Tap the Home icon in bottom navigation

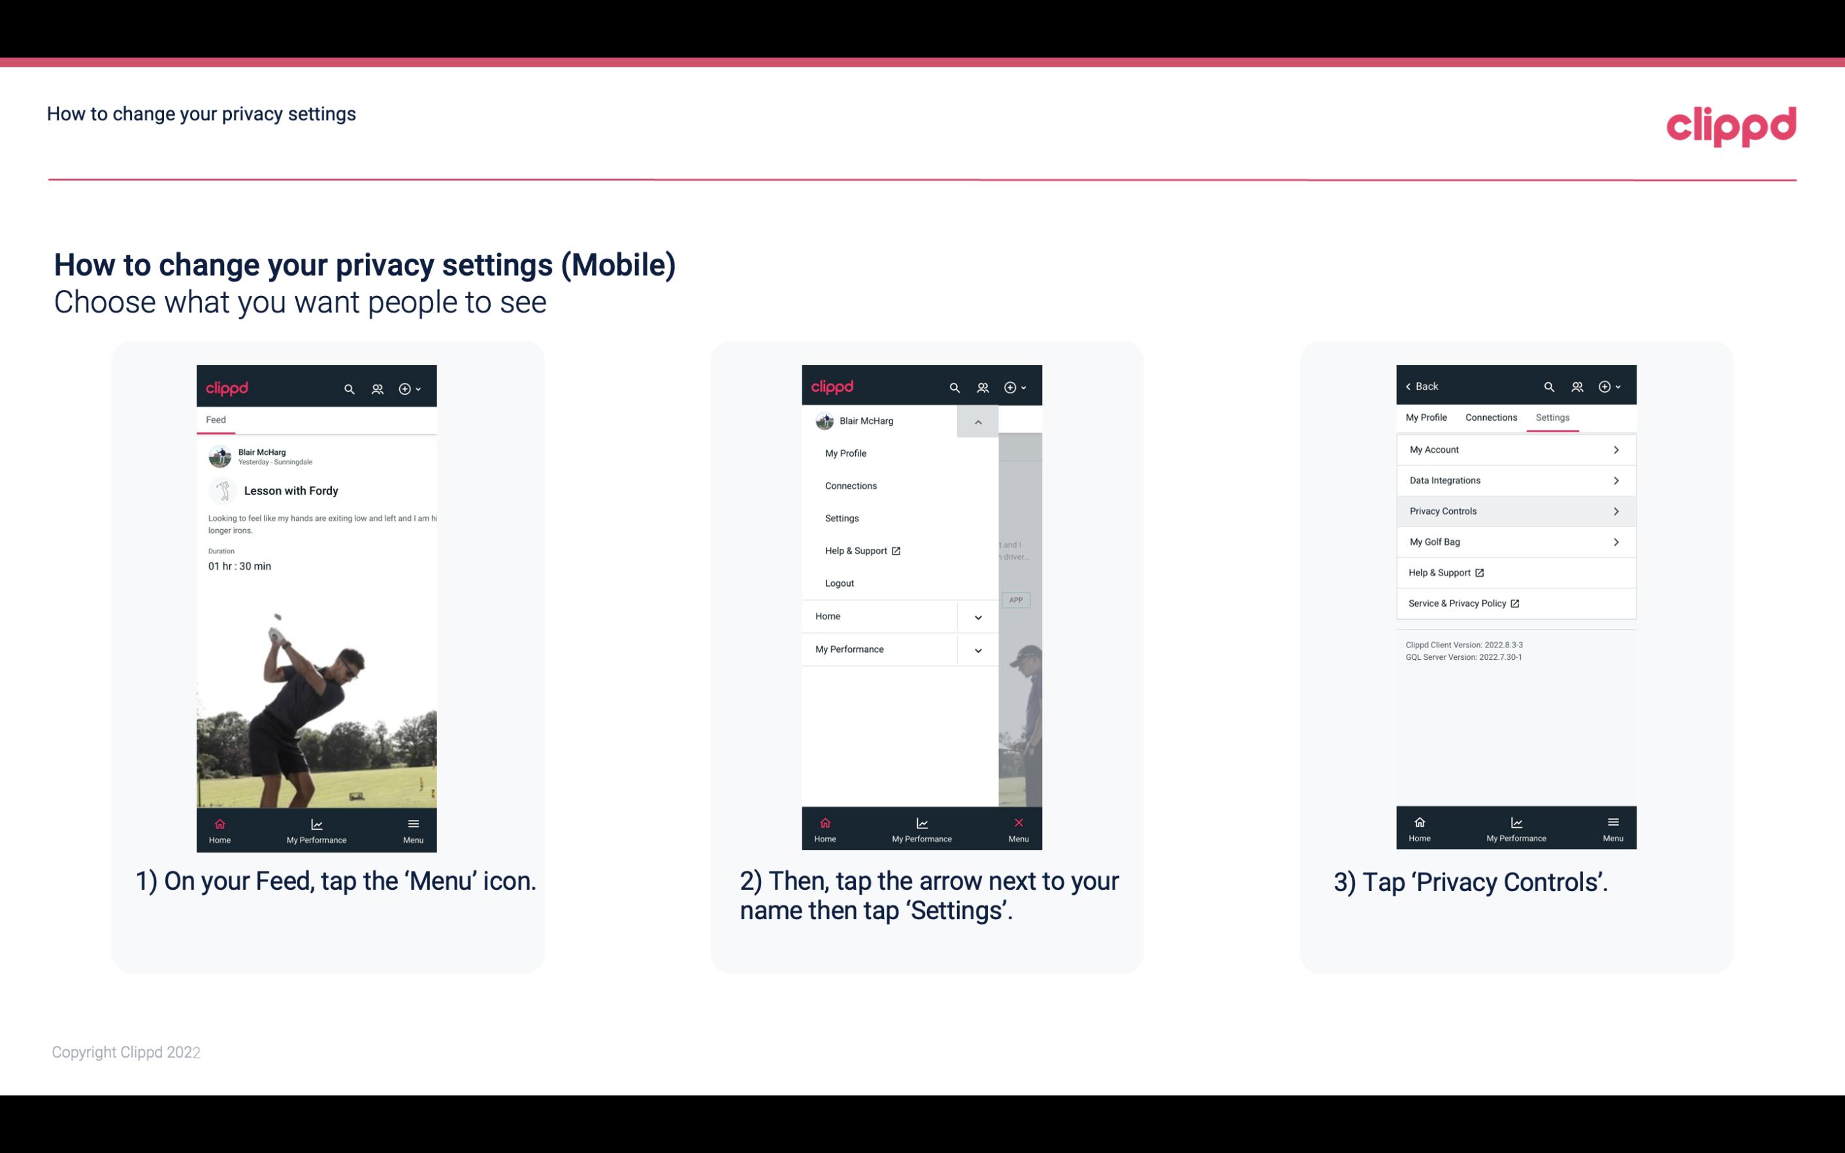click(220, 824)
